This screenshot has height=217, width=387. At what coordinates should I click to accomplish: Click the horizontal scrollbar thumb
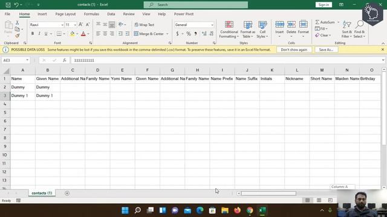[268, 193]
